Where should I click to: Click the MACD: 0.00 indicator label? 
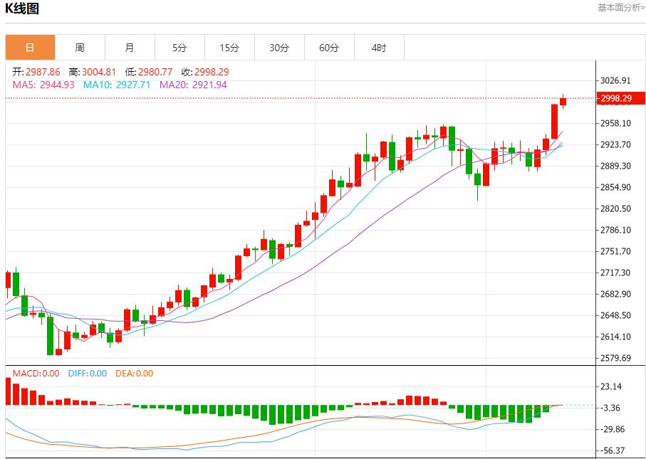coord(36,373)
